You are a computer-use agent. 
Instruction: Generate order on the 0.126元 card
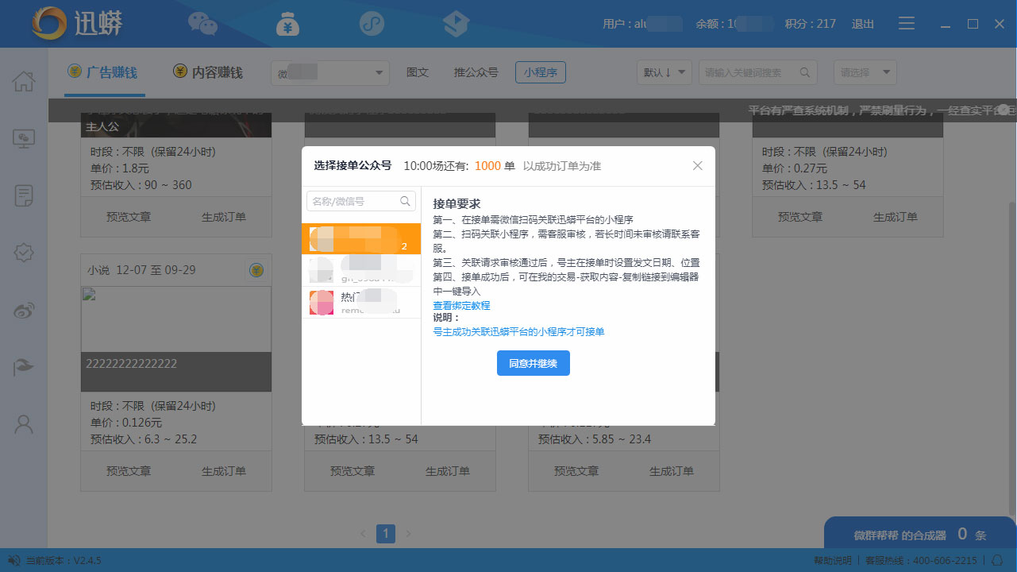tap(224, 471)
